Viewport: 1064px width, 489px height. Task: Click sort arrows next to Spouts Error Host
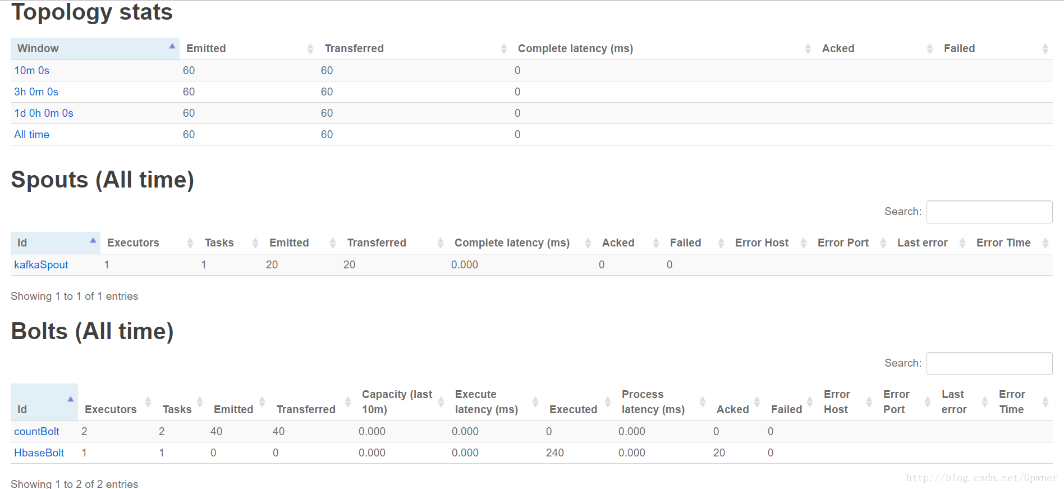pyautogui.click(x=804, y=243)
